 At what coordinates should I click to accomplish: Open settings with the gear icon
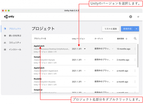[x=131, y=17]
